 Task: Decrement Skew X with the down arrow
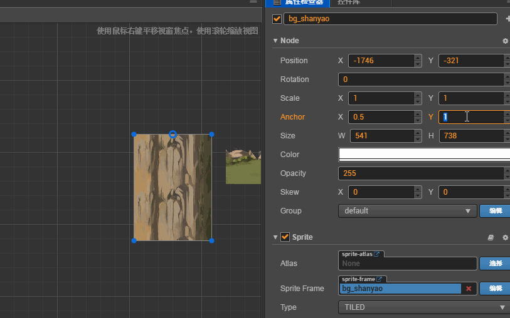click(418, 195)
